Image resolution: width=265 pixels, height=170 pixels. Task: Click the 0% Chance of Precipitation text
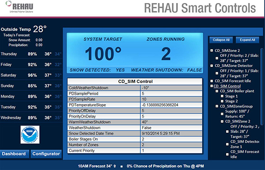tap(165, 166)
